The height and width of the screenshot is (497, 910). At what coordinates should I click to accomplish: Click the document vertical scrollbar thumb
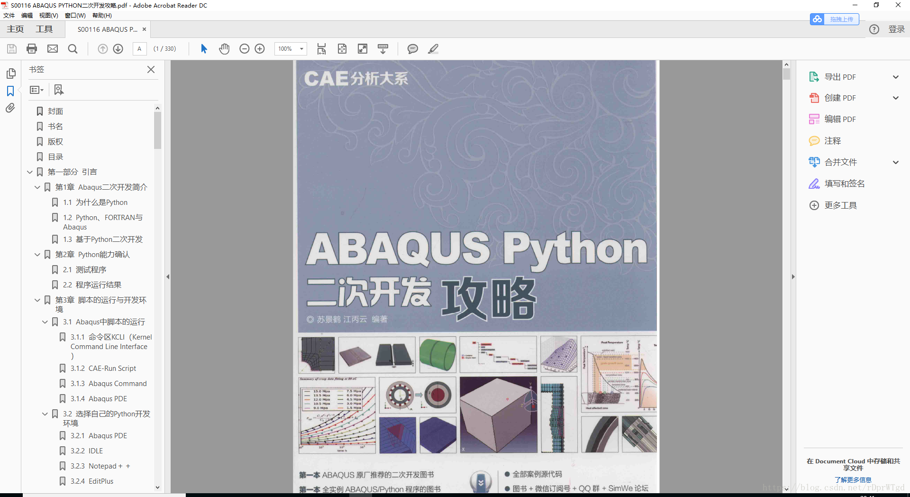click(786, 74)
